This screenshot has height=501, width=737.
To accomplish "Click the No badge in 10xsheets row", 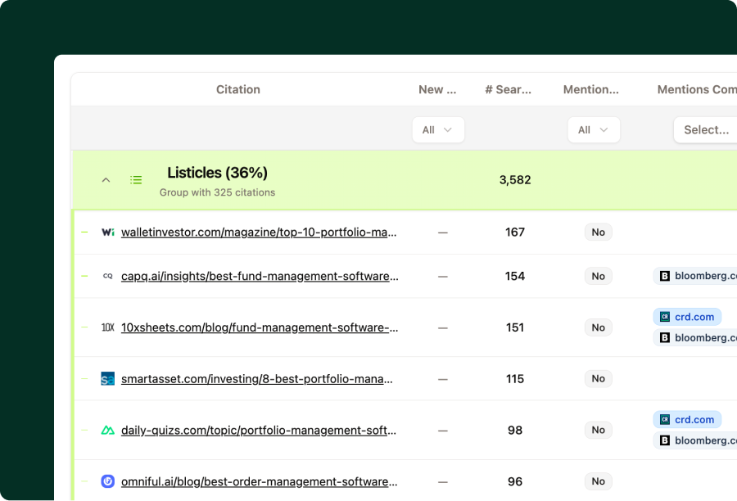I will coord(599,327).
